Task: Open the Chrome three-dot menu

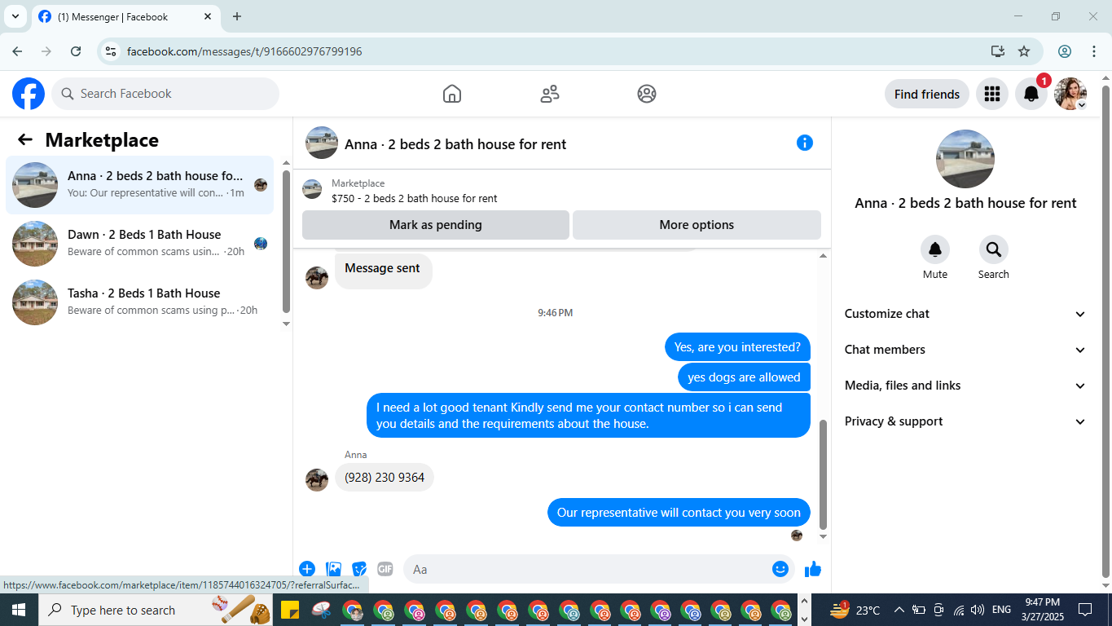Action: [1094, 51]
